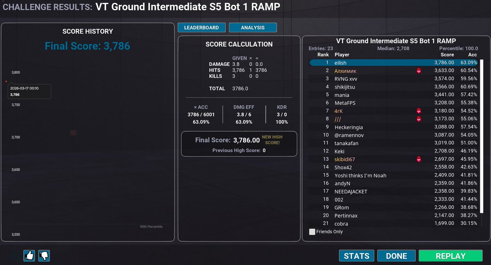
Task: Click the DMG EFF label
Action: (x=244, y=107)
